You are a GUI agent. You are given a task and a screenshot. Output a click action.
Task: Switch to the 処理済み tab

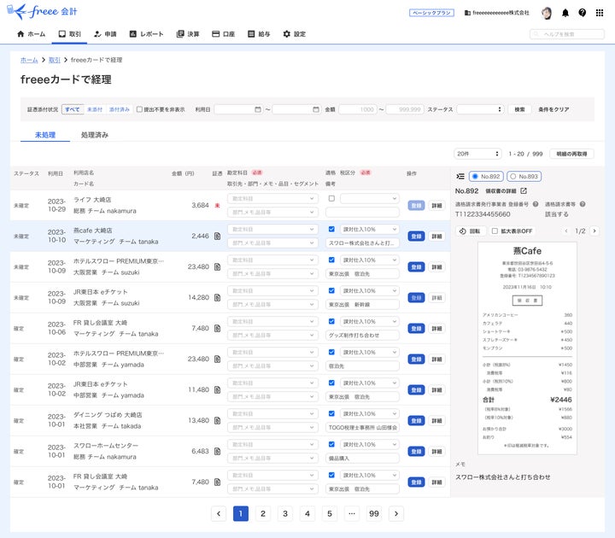point(95,135)
